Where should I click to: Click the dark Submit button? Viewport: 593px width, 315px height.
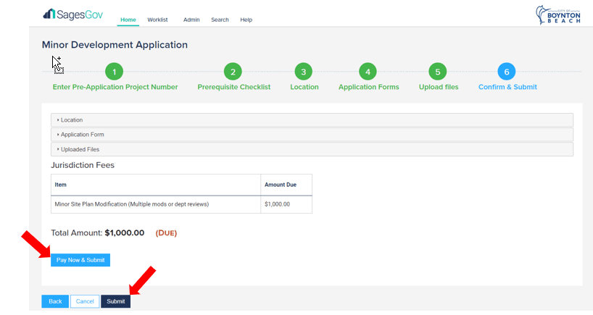point(115,301)
